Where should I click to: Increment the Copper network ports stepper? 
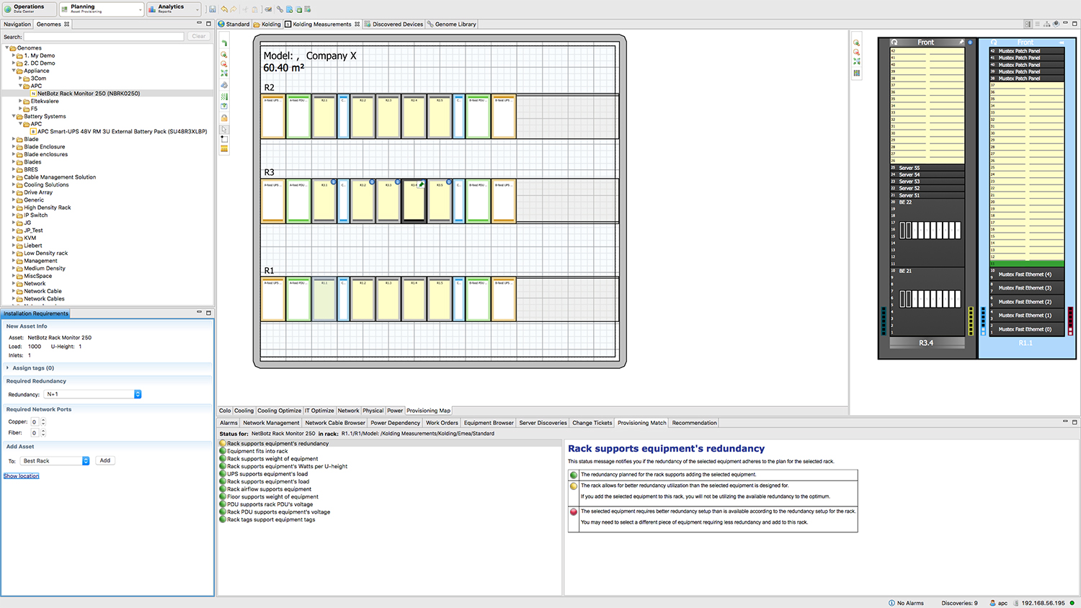43,420
